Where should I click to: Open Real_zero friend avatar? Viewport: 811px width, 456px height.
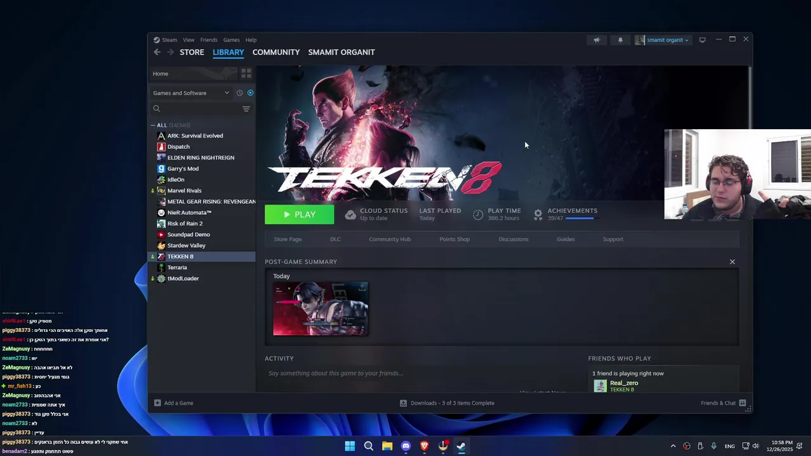600,385
